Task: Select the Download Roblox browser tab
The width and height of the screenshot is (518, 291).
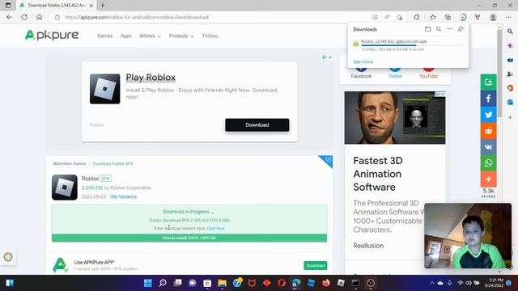Action: tap(56, 6)
